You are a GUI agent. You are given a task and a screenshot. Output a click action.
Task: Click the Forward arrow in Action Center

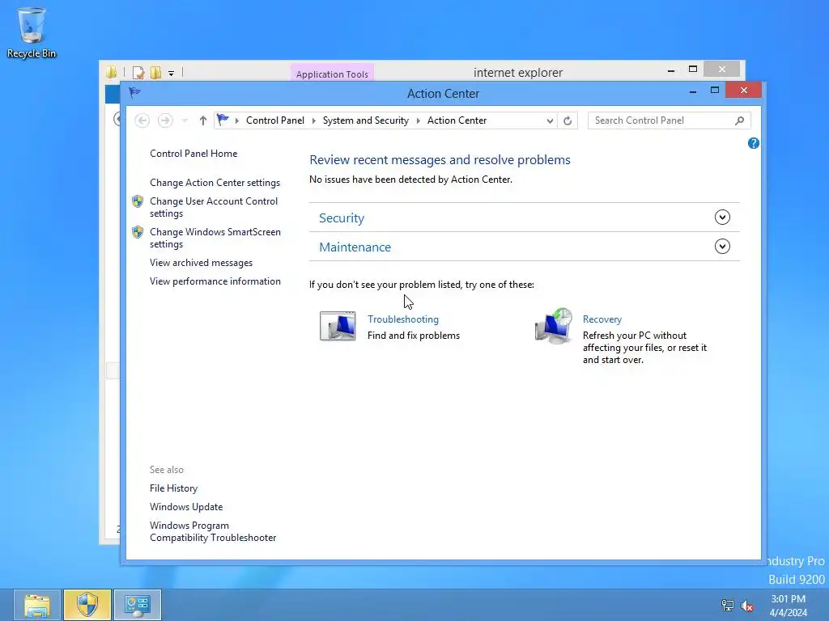pos(165,120)
